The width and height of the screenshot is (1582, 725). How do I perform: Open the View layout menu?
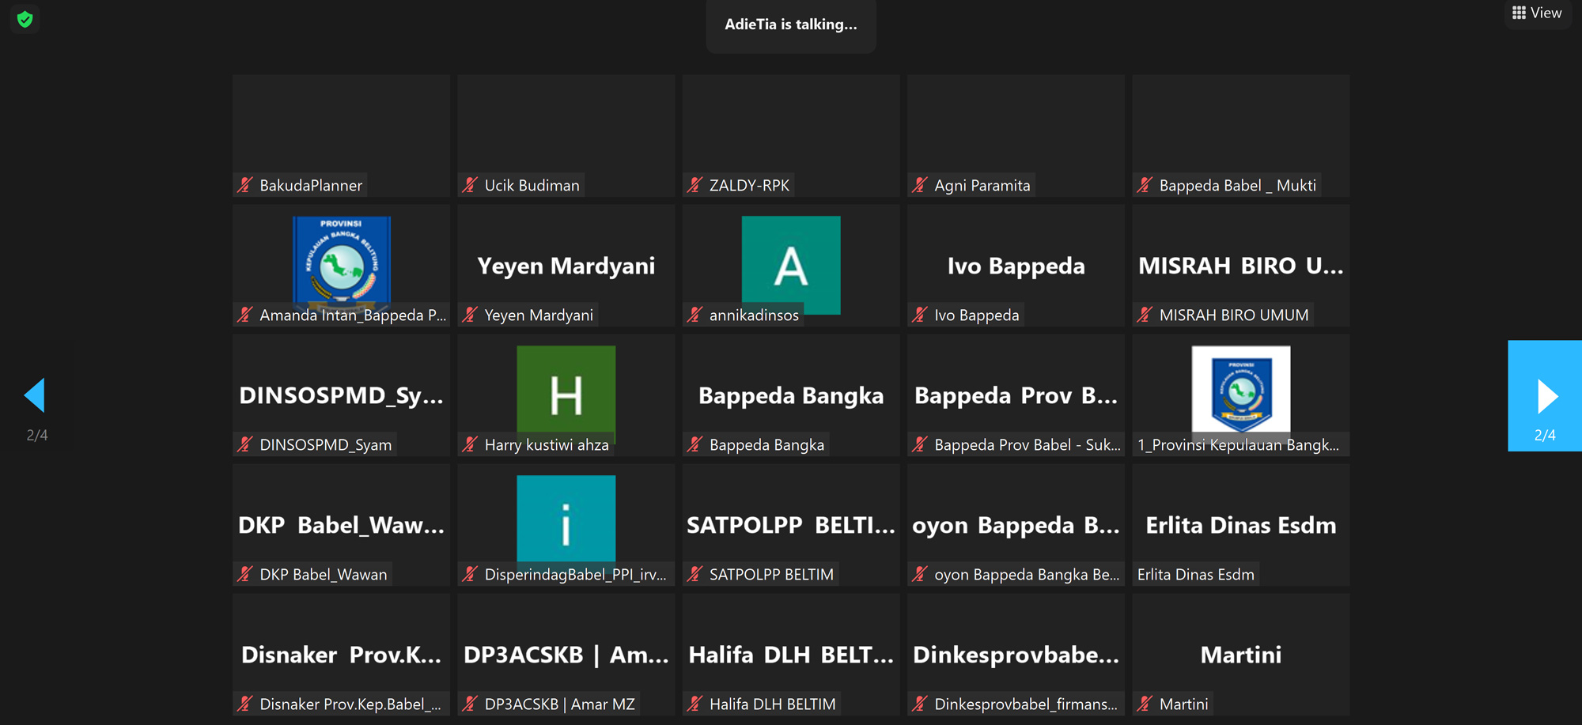(1537, 13)
